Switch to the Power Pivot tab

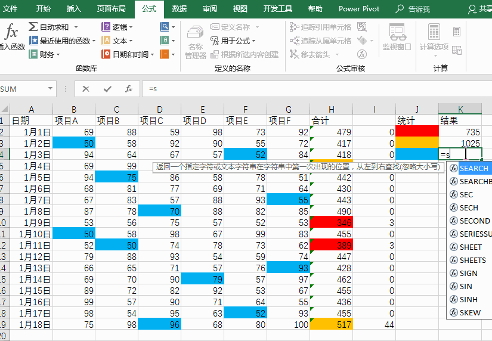pyautogui.click(x=359, y=9)
